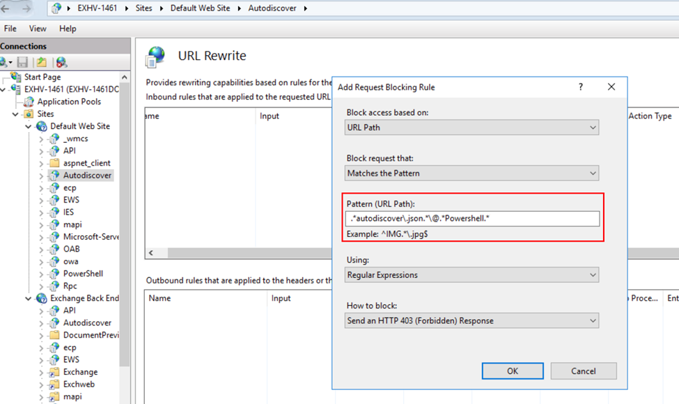Viewport: 679px width, 404px height.
Task: Click the help question mark in dialog
Action: [581, 87]
